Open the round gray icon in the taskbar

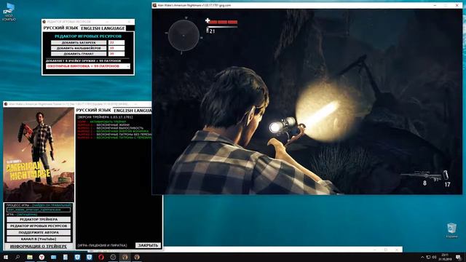coord(113,257)
